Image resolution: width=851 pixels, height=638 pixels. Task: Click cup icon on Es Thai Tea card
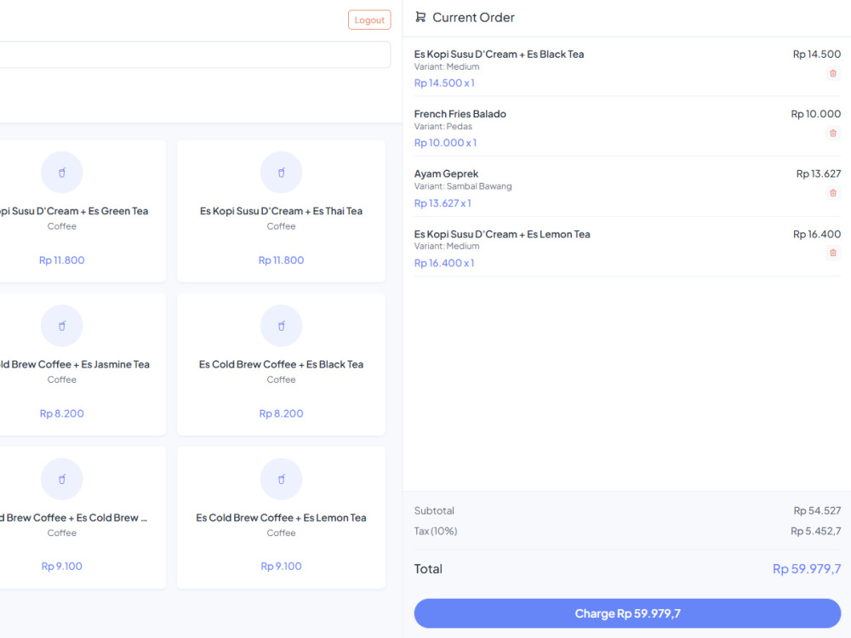pyautogui.click(x=281, y=173)
